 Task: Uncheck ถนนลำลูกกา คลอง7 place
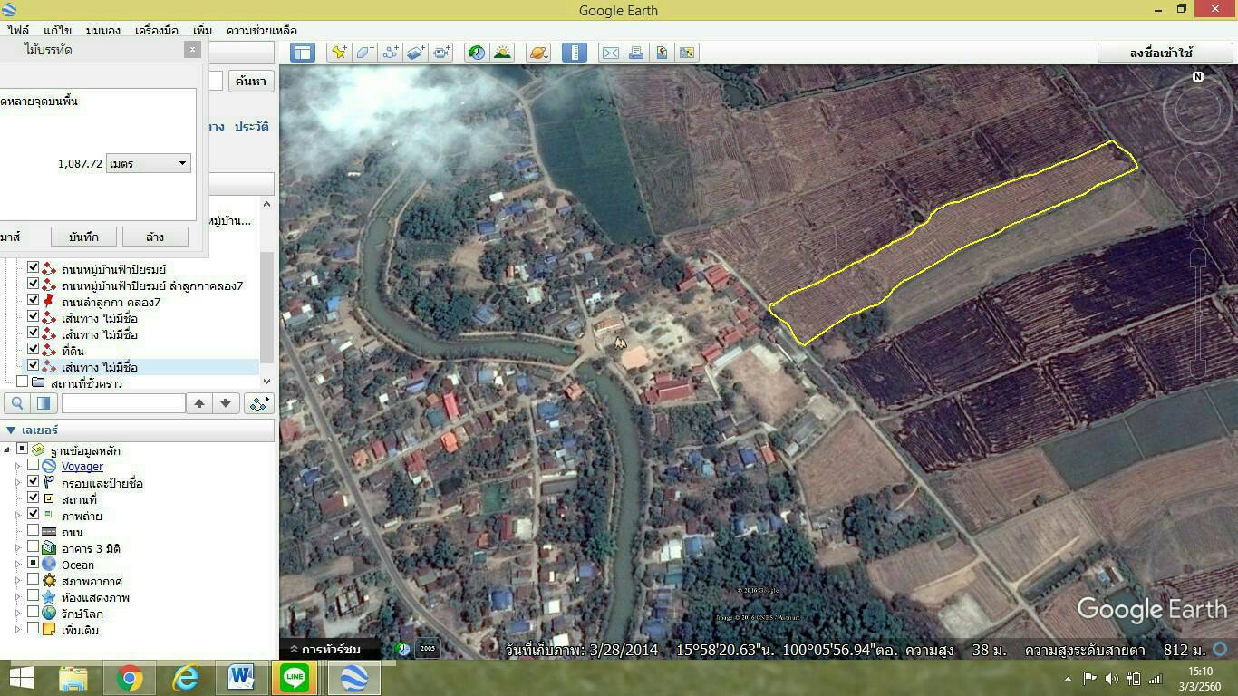coord(34,301)
